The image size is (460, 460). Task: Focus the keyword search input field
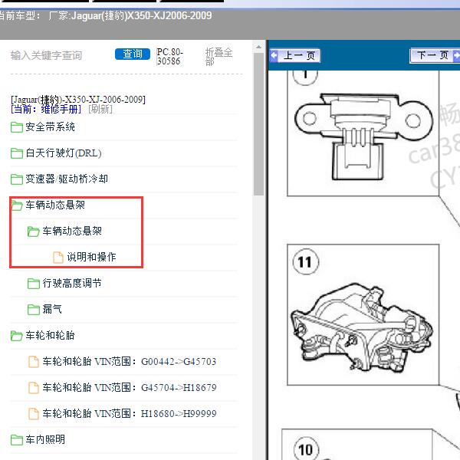(x=59, y=55)
